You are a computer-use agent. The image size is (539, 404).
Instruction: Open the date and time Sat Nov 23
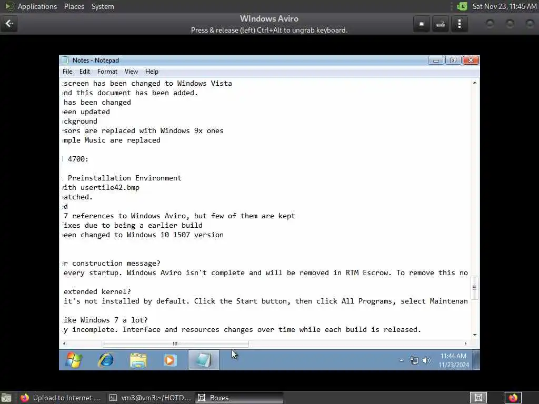504,6
